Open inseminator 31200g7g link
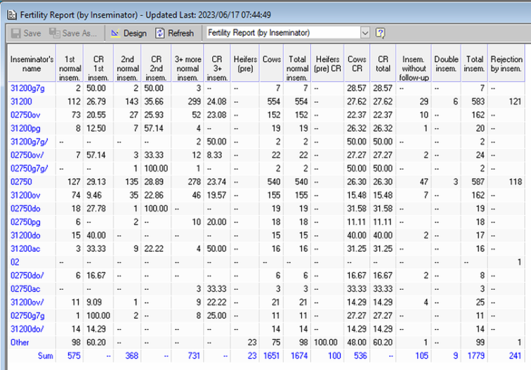Screen dimensions: 531x370 click(27, 89)
